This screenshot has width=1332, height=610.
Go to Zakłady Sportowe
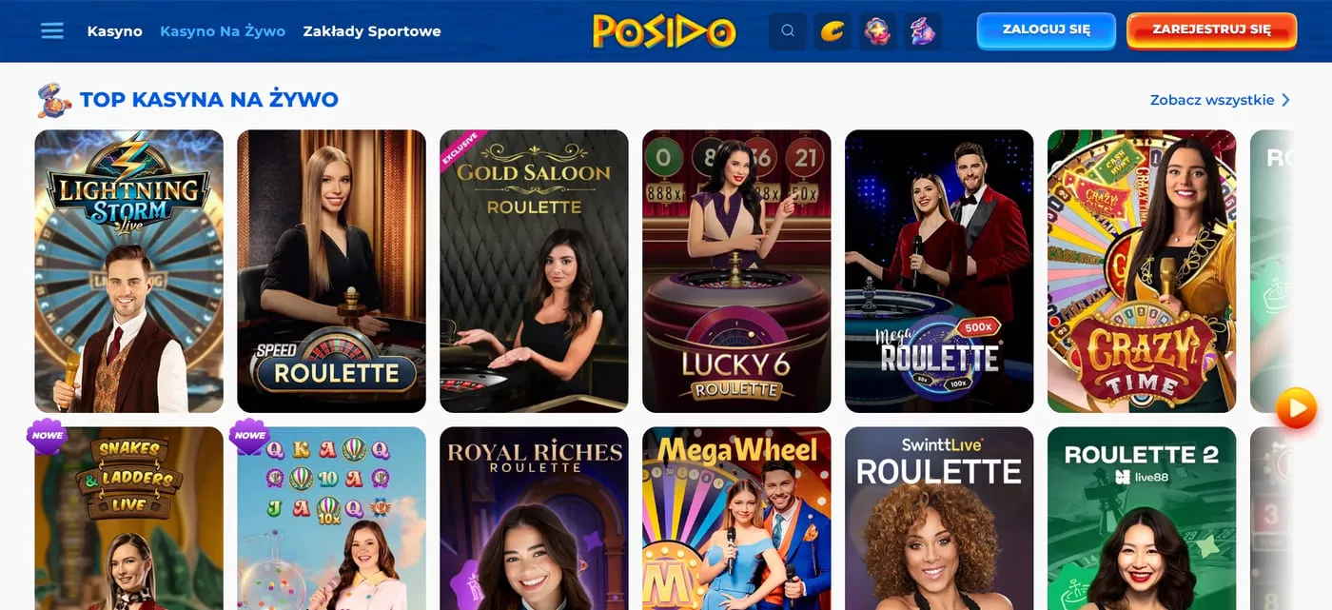point(372,31)
